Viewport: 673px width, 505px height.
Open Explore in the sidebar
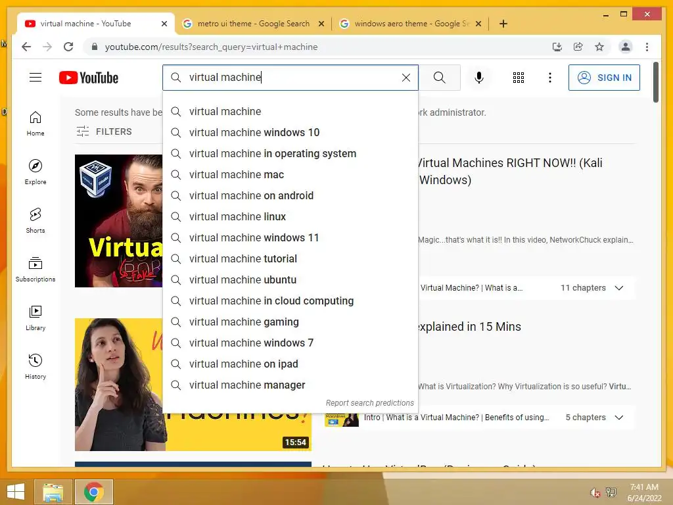(35, 172)
